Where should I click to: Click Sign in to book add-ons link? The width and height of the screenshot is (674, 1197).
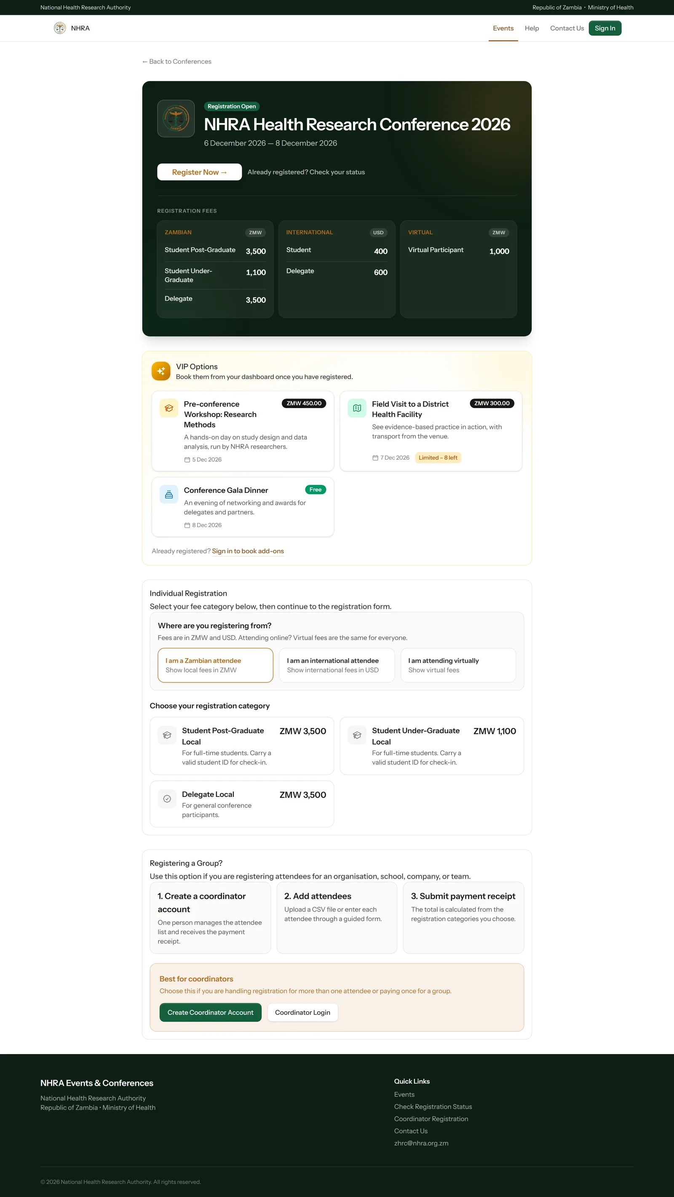pos(248,551)
